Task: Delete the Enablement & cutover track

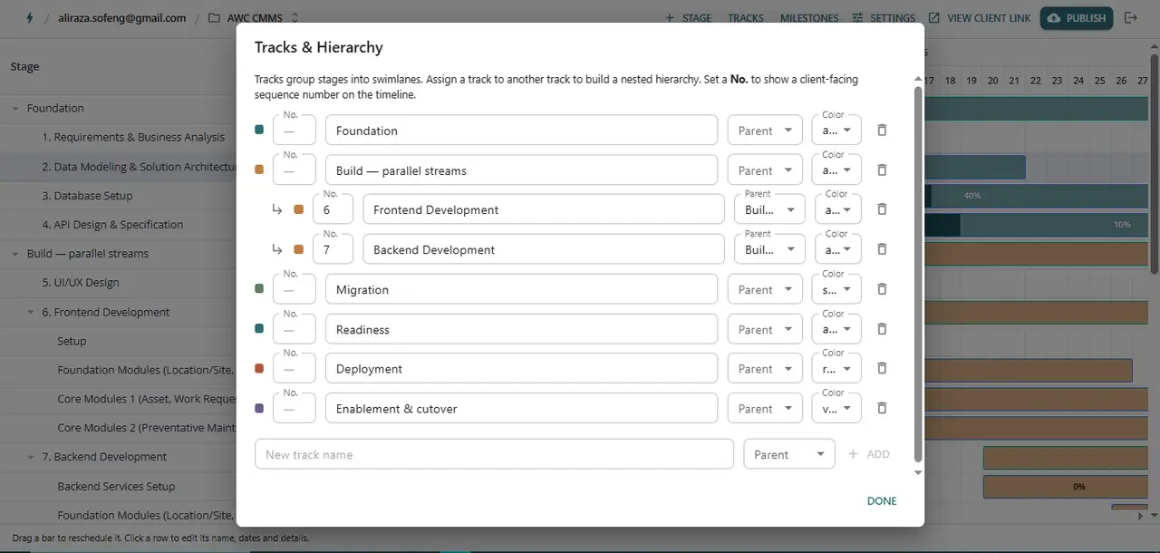Action: coord(882,408)
